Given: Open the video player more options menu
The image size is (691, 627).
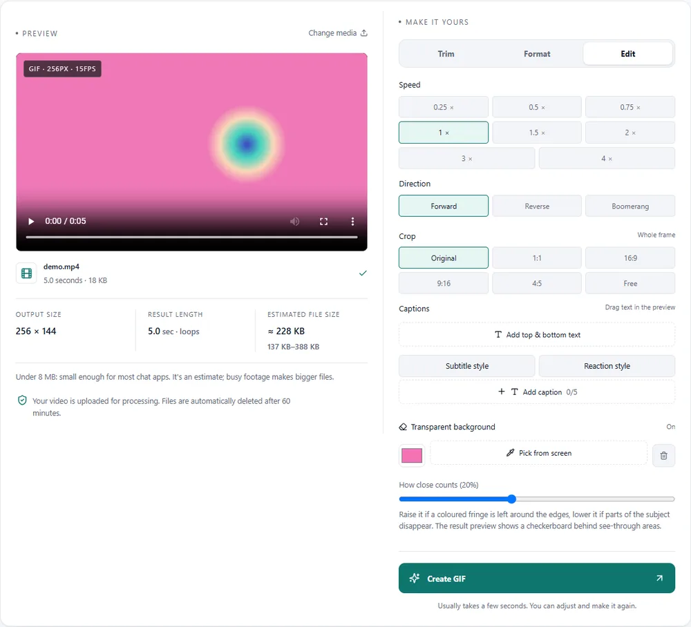Looking at the screenshot, I should click(352, 221).
